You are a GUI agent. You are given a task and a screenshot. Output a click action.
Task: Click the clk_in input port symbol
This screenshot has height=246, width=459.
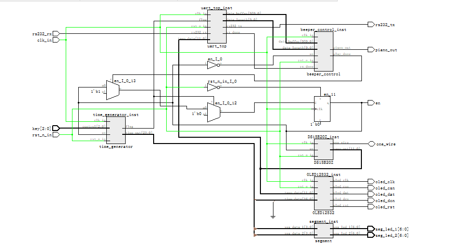pyautogui.click(x=56, y=40)
